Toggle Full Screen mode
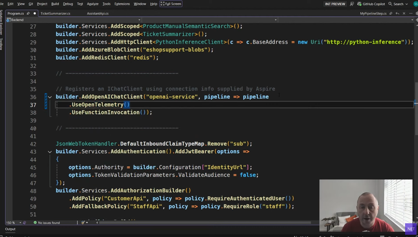The image size is (418, 237). [x=171, y=4]
